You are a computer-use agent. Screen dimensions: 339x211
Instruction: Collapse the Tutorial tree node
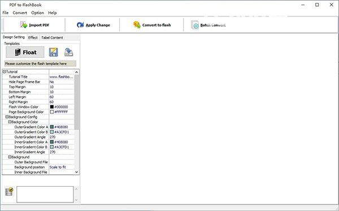pyautogui.click(x=4, y=72)
